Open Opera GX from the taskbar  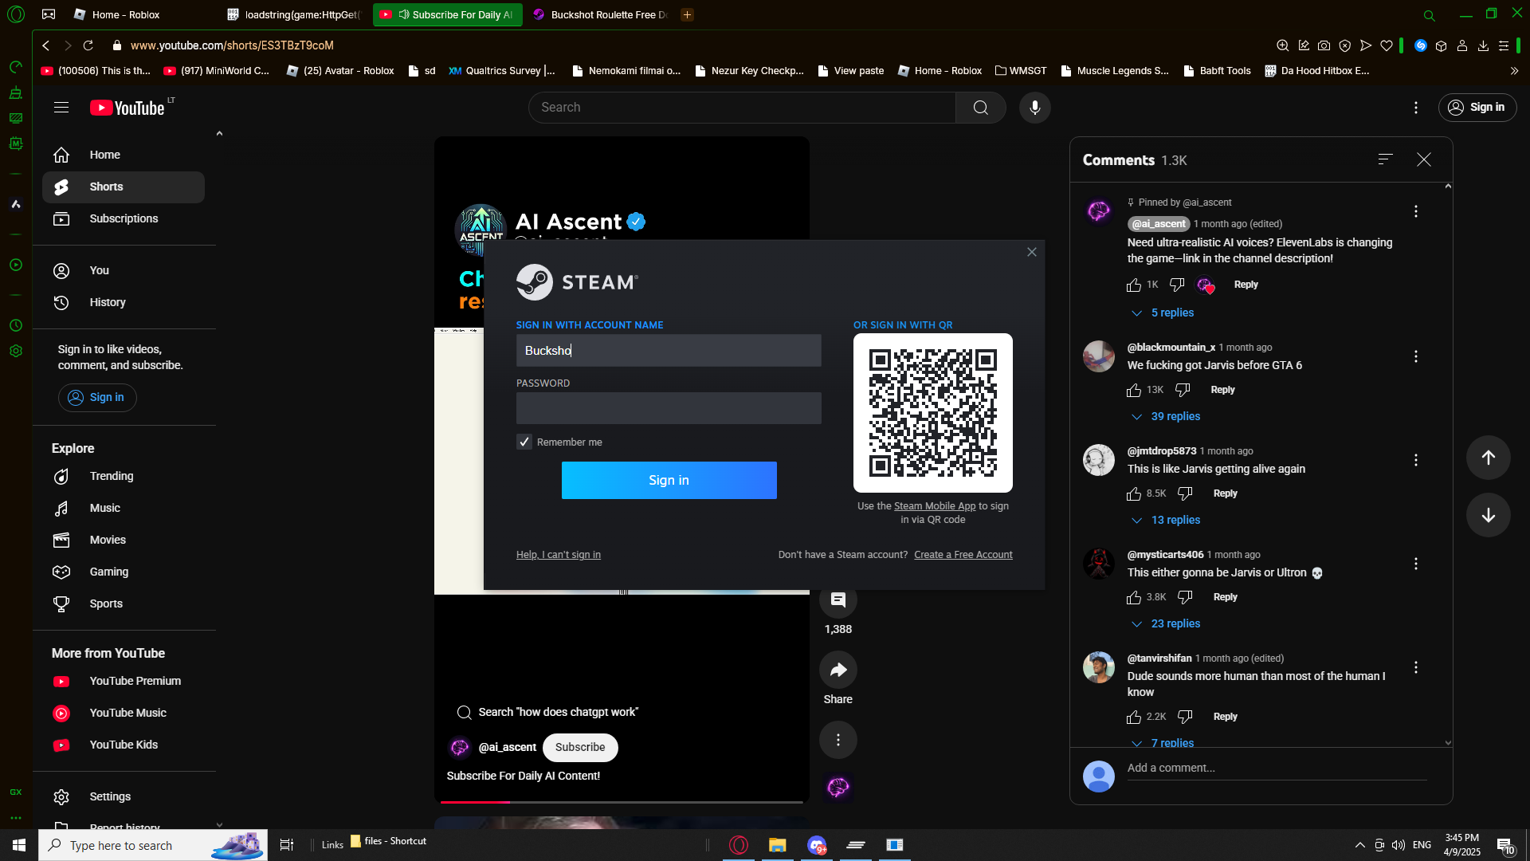tap(739, 845)
